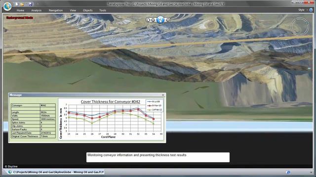
Task: Open the Home ribbon tab
Action: [x=20, y=10]
